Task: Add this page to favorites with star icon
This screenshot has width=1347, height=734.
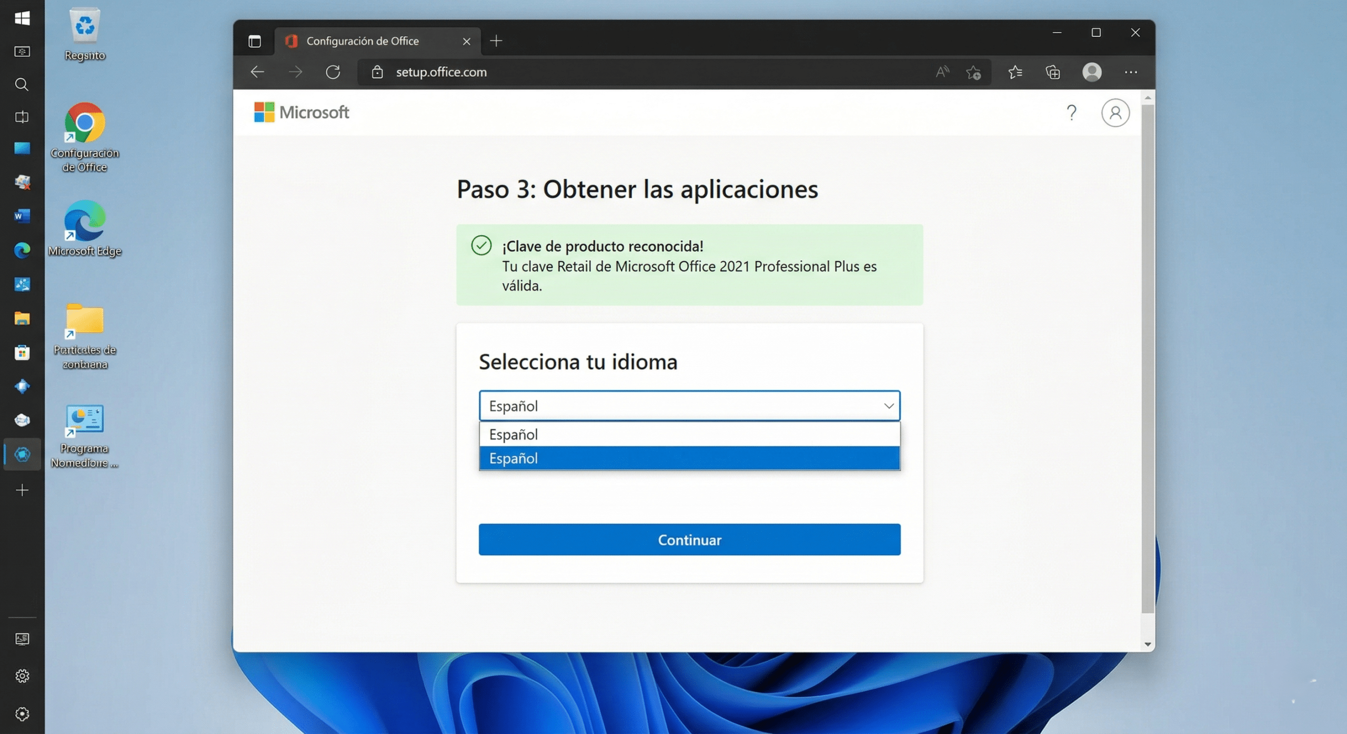Action: 973,72
